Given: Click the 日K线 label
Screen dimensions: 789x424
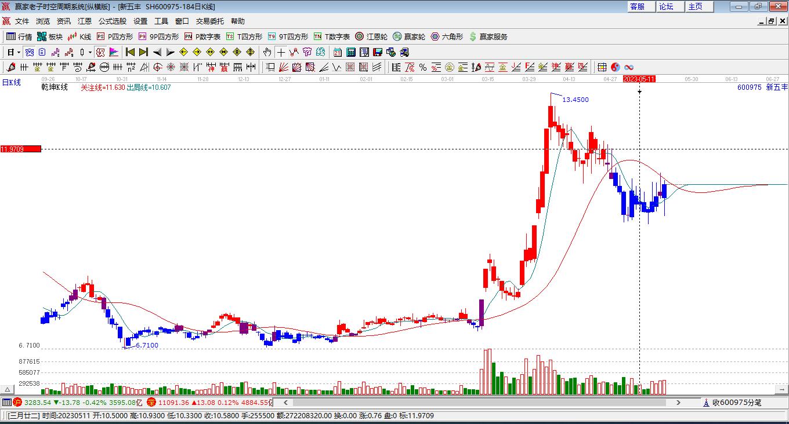Looking at the screenshot, I should (11, 83).
